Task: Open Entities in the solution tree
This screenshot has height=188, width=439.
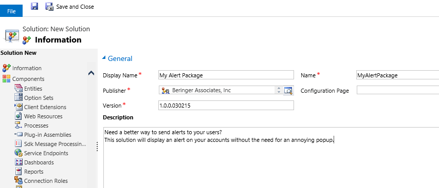Action: coord(33,89)
